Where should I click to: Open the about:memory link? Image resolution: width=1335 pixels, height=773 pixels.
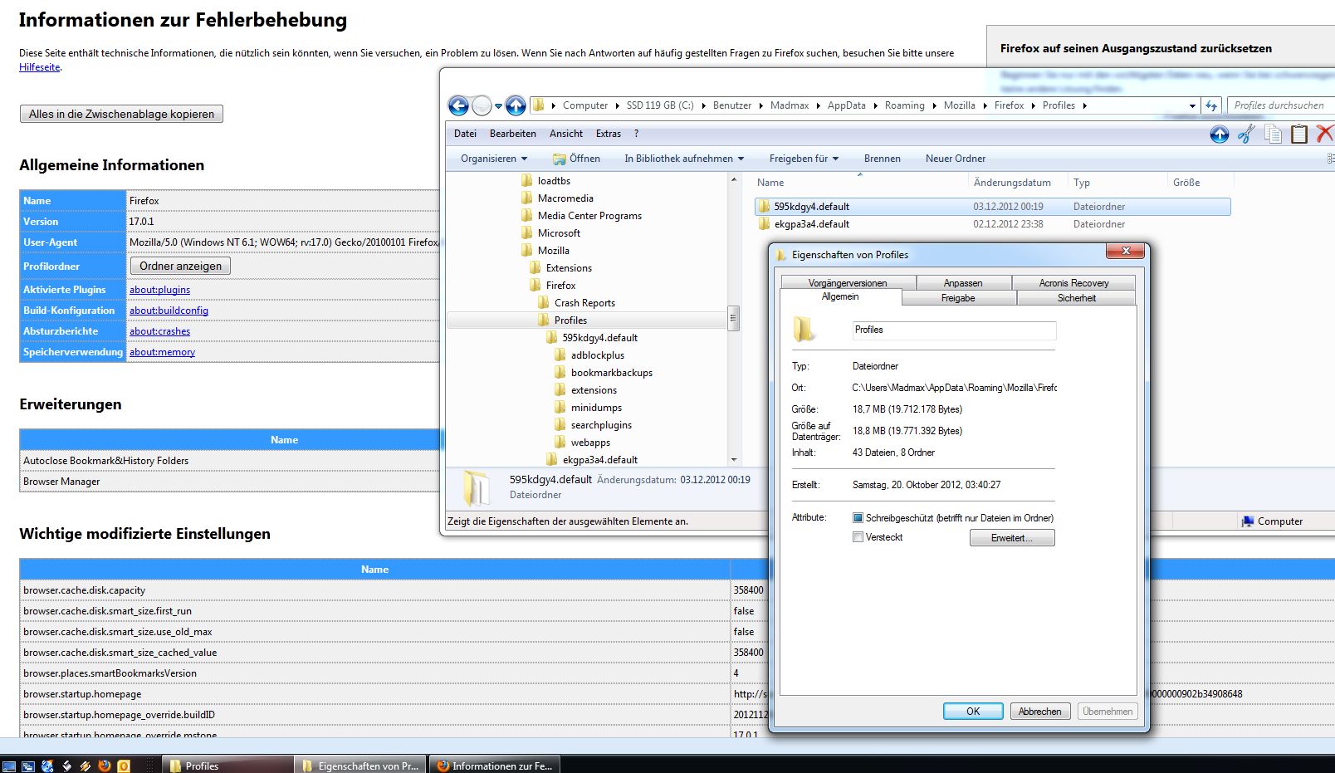coord(162,352)
